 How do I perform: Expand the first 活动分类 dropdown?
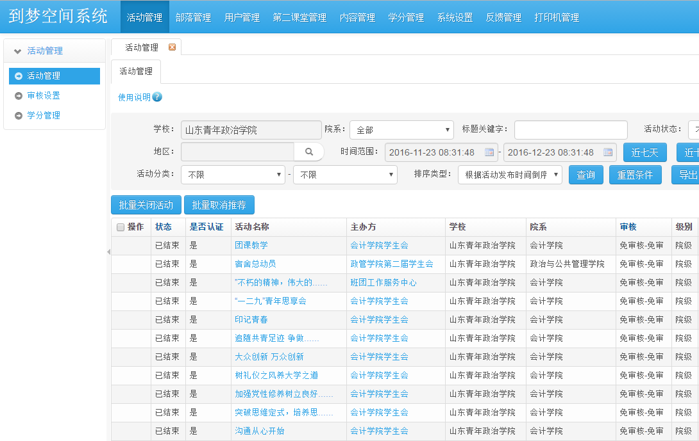point(233,175)
